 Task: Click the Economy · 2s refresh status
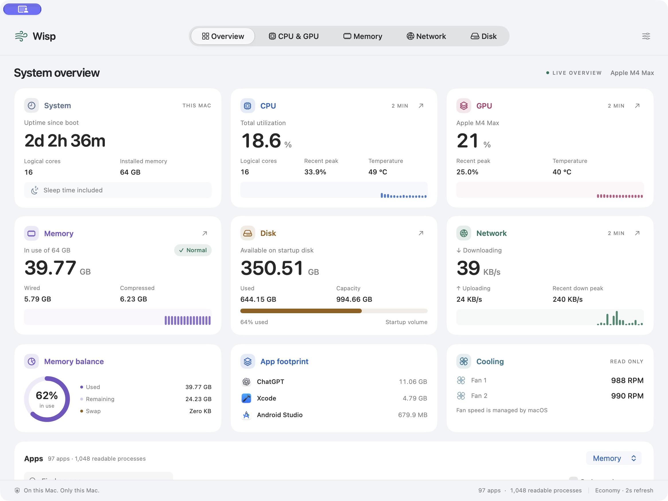tap(624, 490)
